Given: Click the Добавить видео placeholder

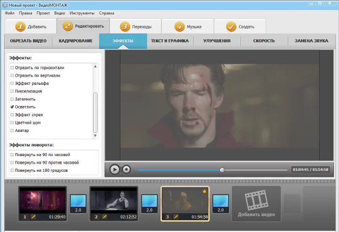Looking at the screenshot, I should [x=256, y=204].
